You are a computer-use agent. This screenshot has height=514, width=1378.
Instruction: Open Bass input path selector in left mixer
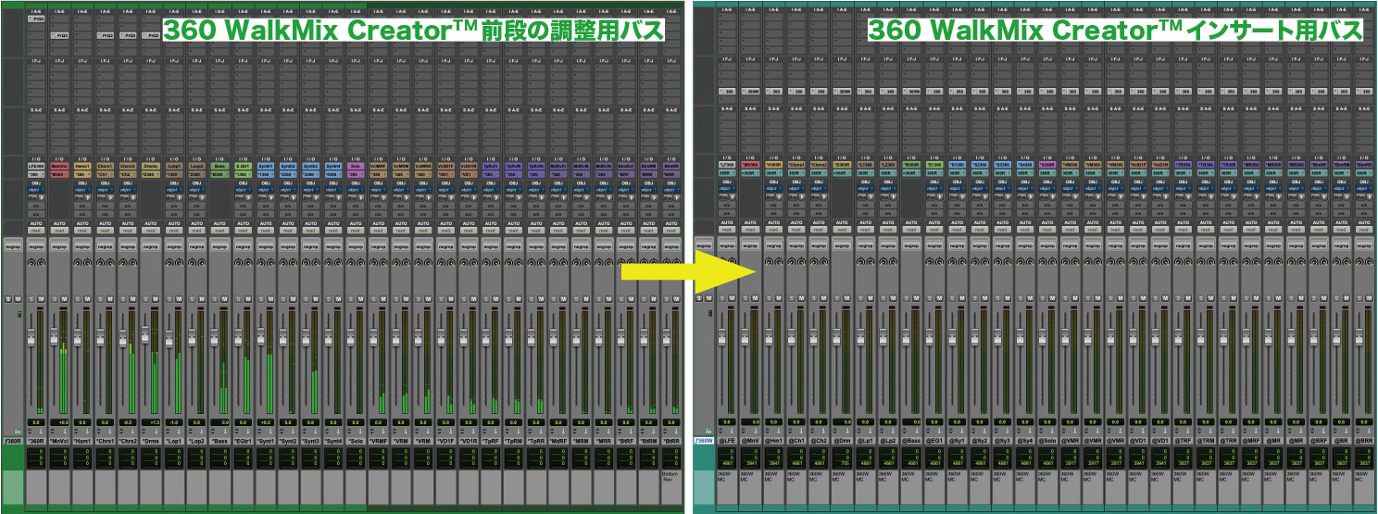(218, 166)
